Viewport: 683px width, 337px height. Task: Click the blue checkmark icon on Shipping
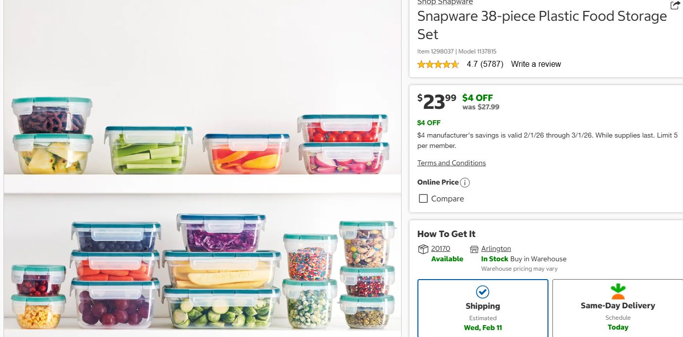click(483, 292)
